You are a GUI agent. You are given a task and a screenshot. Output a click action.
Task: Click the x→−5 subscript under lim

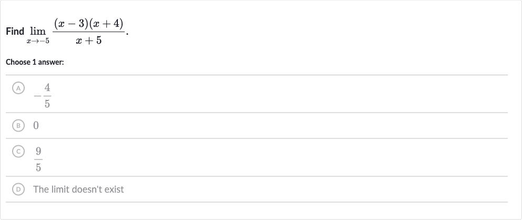(x=38, y=41)
